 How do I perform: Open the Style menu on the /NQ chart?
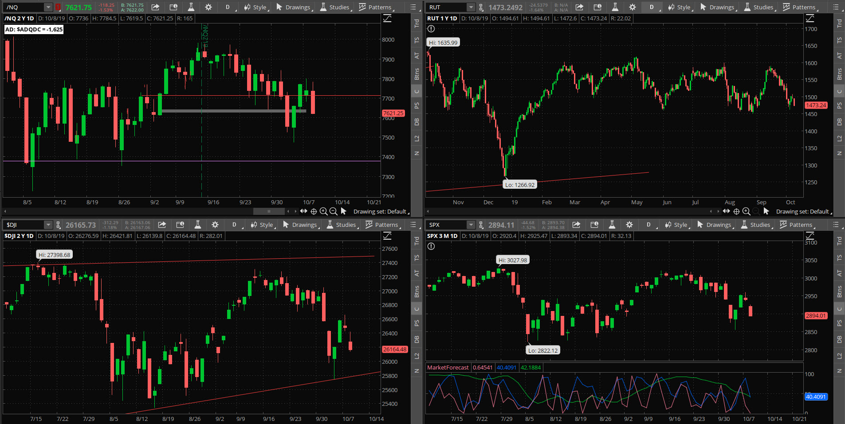[x=256, y=7]
